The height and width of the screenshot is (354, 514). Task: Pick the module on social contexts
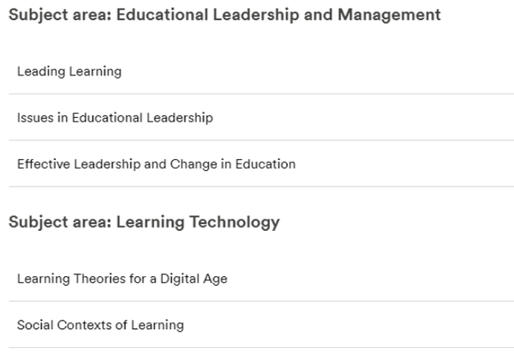point(100,325)
